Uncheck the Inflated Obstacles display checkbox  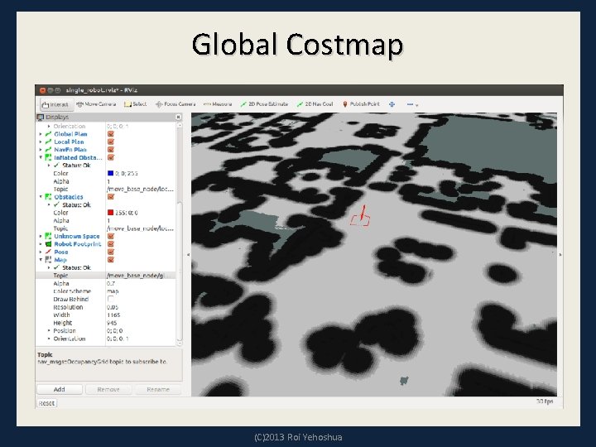click(x=111, y=157)
